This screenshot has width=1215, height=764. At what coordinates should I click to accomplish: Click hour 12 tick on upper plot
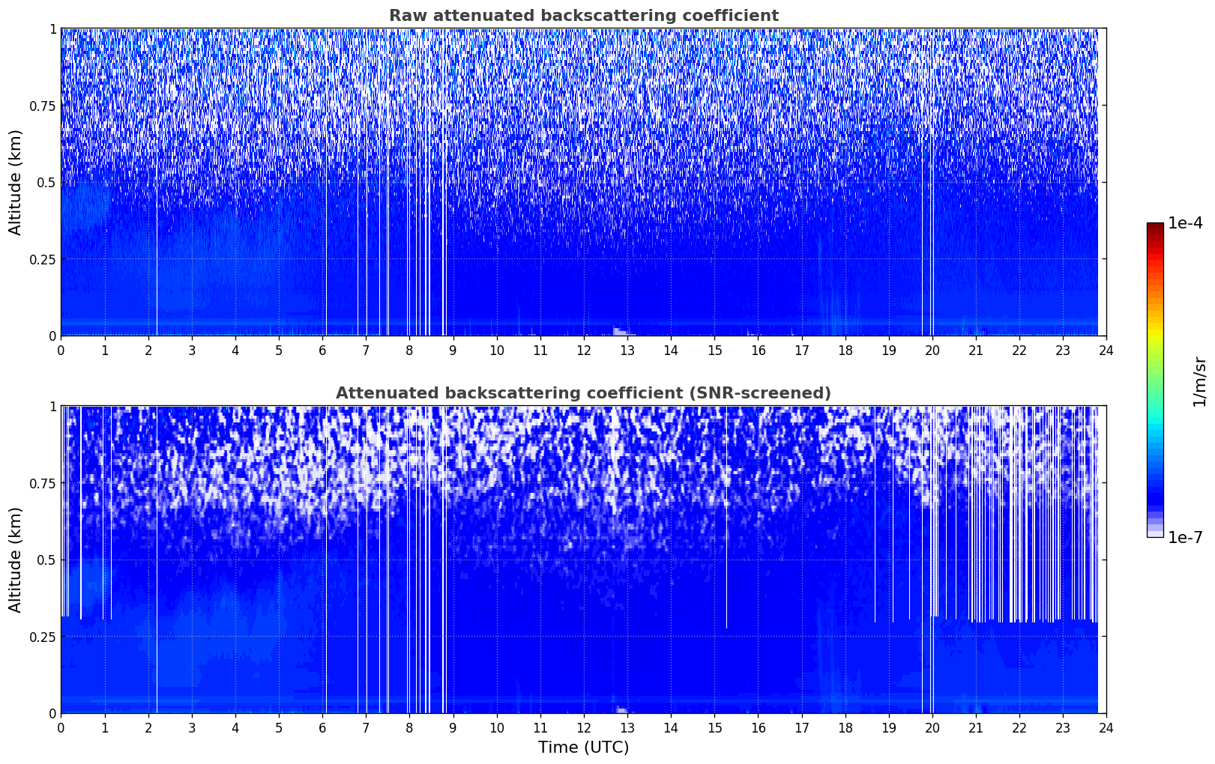[x=584, y=350]
